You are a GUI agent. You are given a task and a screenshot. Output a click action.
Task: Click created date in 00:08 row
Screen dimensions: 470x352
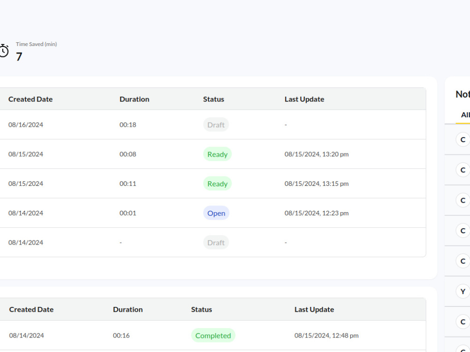25,154
